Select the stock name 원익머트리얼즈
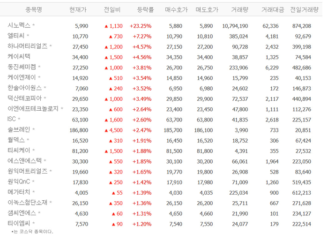Viewport: 328px width, 242px height. (x=28, y=171)
